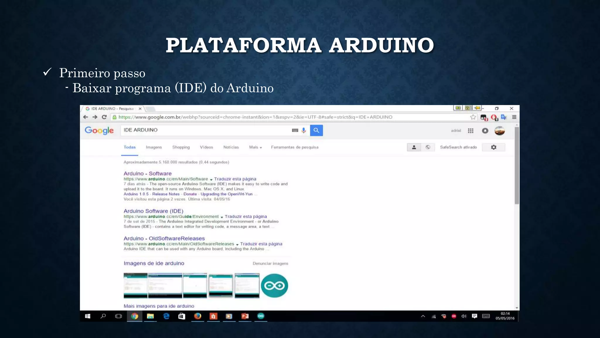600x338 pixels.
Task: Click the page vertical scrollbar
Action: 517,166
